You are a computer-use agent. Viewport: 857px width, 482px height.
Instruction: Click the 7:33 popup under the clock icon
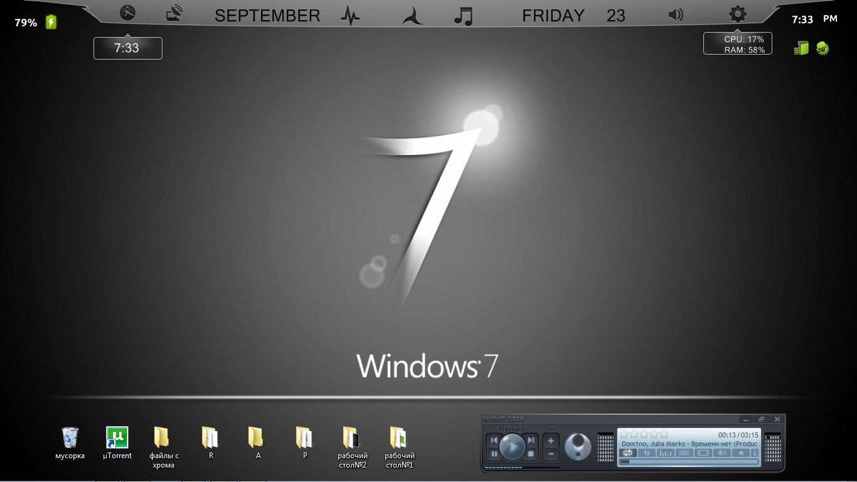coord(127,48)
